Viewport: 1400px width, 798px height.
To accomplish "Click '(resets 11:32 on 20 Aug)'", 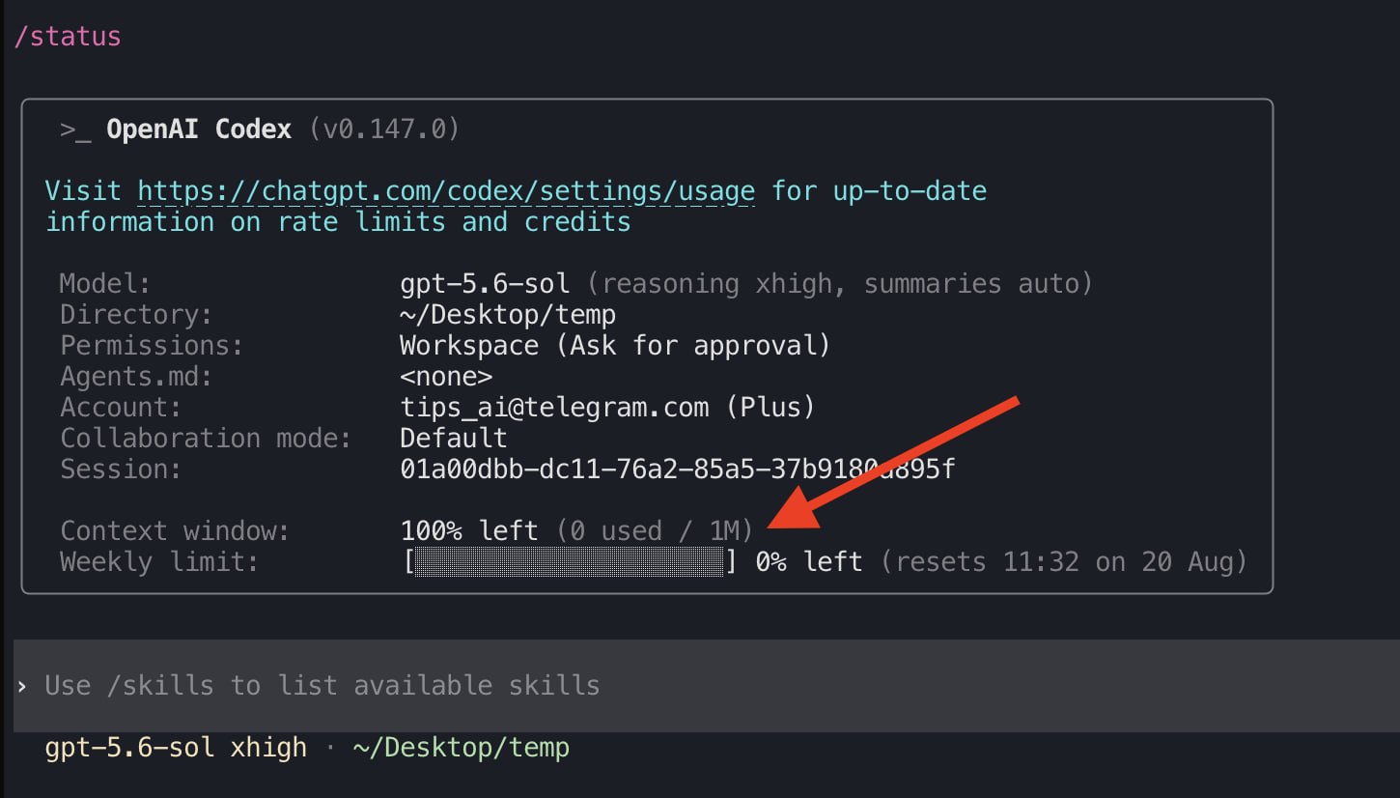I will 1064,562.
